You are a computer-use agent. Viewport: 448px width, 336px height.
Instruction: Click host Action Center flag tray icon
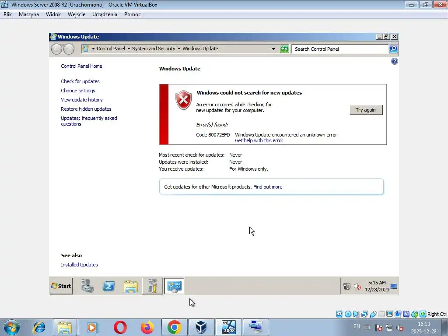tap(379, 328)
